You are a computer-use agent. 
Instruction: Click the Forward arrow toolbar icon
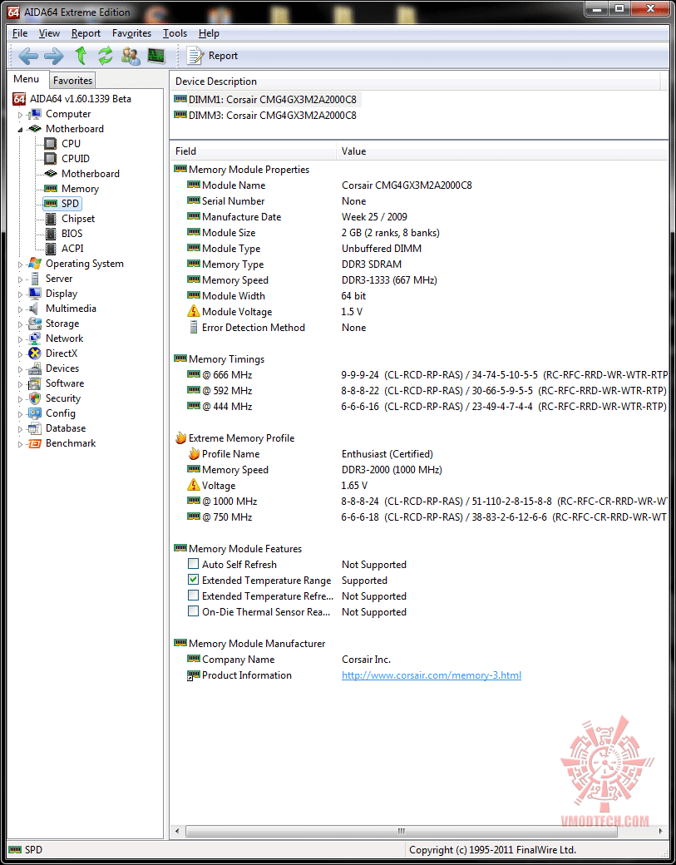click(53, 56)
